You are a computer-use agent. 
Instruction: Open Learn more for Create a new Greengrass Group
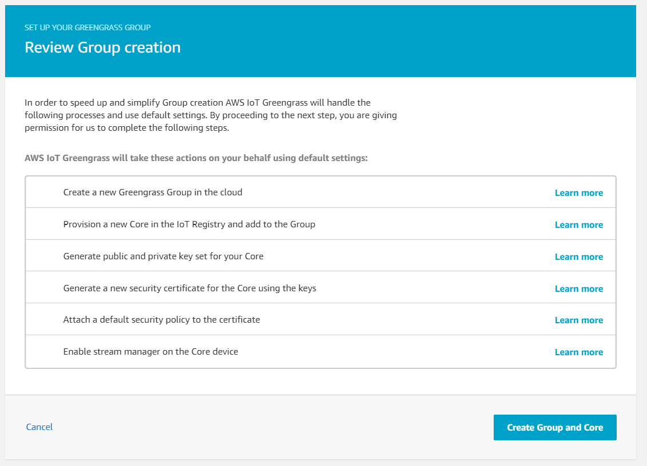pos(578,193)
